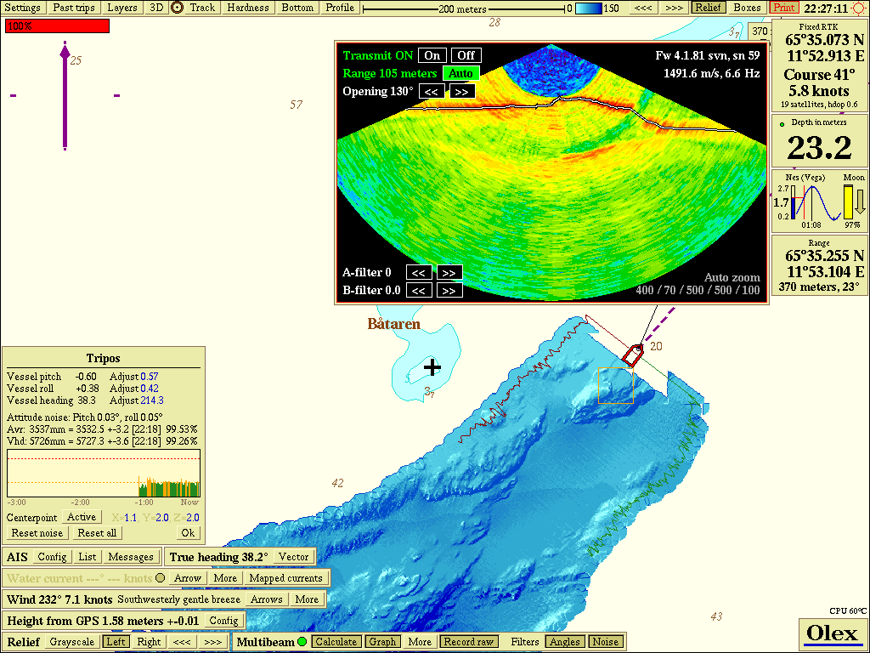Click Reset noise button in Tripos
This screenshot has height=653, width=870.
tap(37, 533)
